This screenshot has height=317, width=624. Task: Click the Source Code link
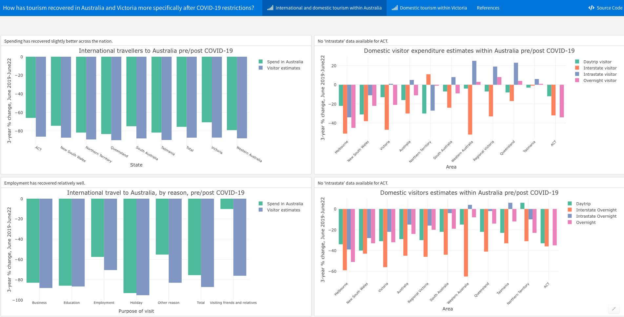tap(605, 8)
